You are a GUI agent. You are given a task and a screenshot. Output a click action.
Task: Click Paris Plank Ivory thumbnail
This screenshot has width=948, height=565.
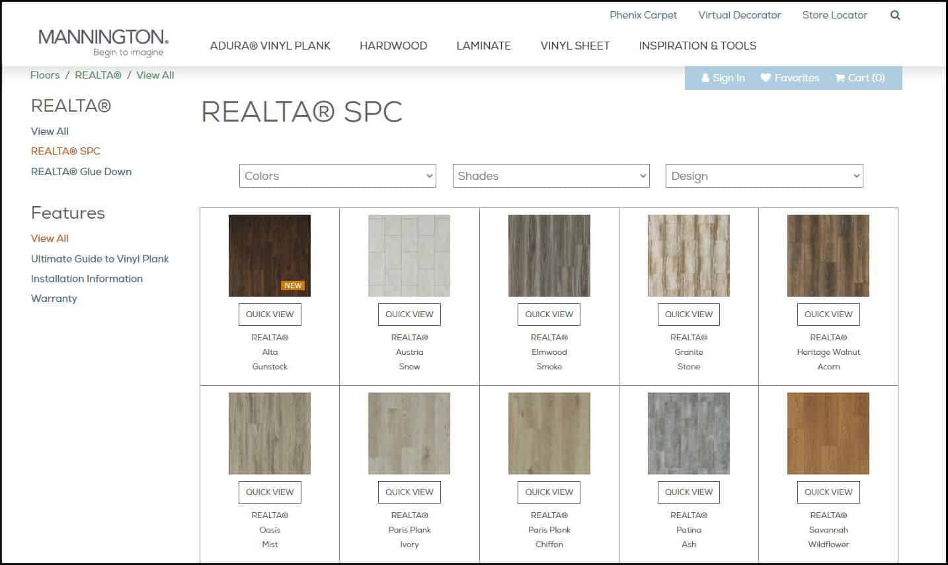pos(409,433)
